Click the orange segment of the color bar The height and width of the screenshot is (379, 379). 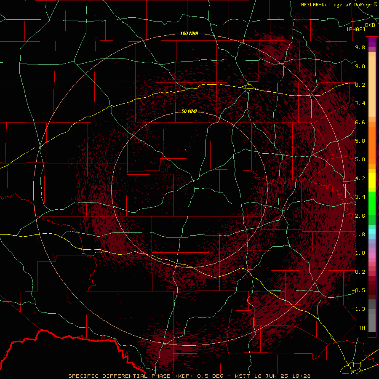[372, 145]
